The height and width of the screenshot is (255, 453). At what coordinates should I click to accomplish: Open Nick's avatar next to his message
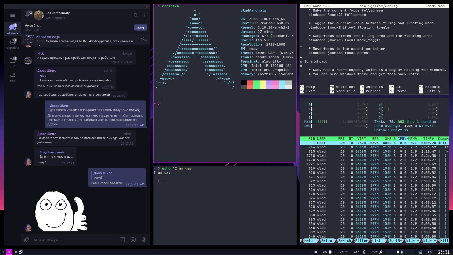point(28,61)
